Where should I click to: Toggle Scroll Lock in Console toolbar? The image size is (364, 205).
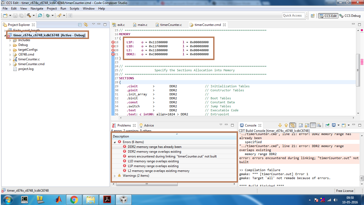pyautogui.click(x=307, y=125)
